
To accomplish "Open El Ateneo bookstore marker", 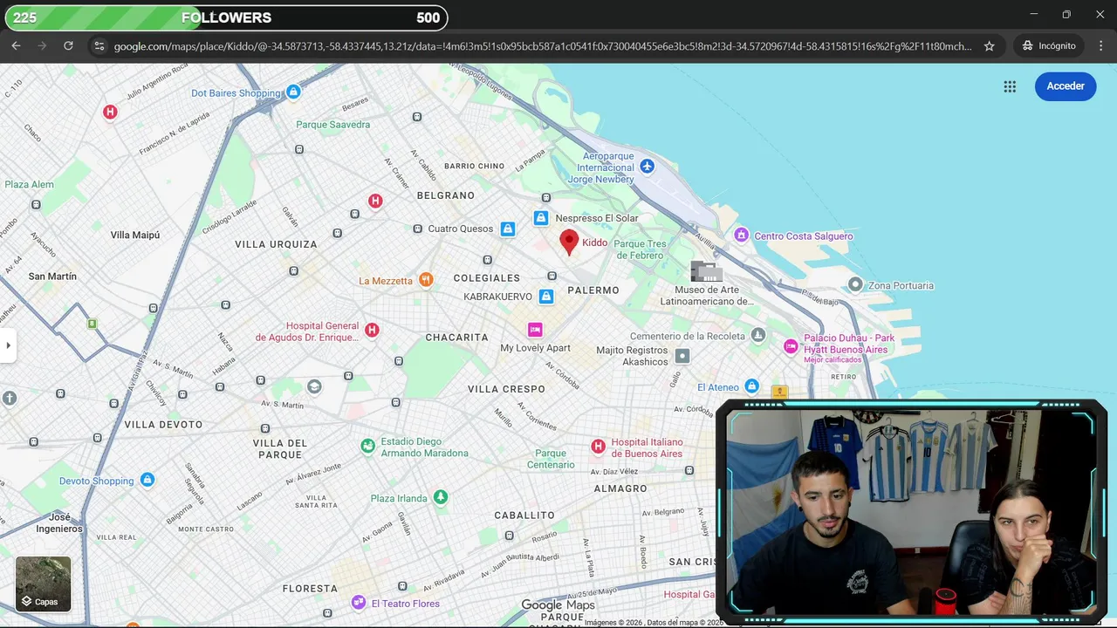I will (752, 386).
